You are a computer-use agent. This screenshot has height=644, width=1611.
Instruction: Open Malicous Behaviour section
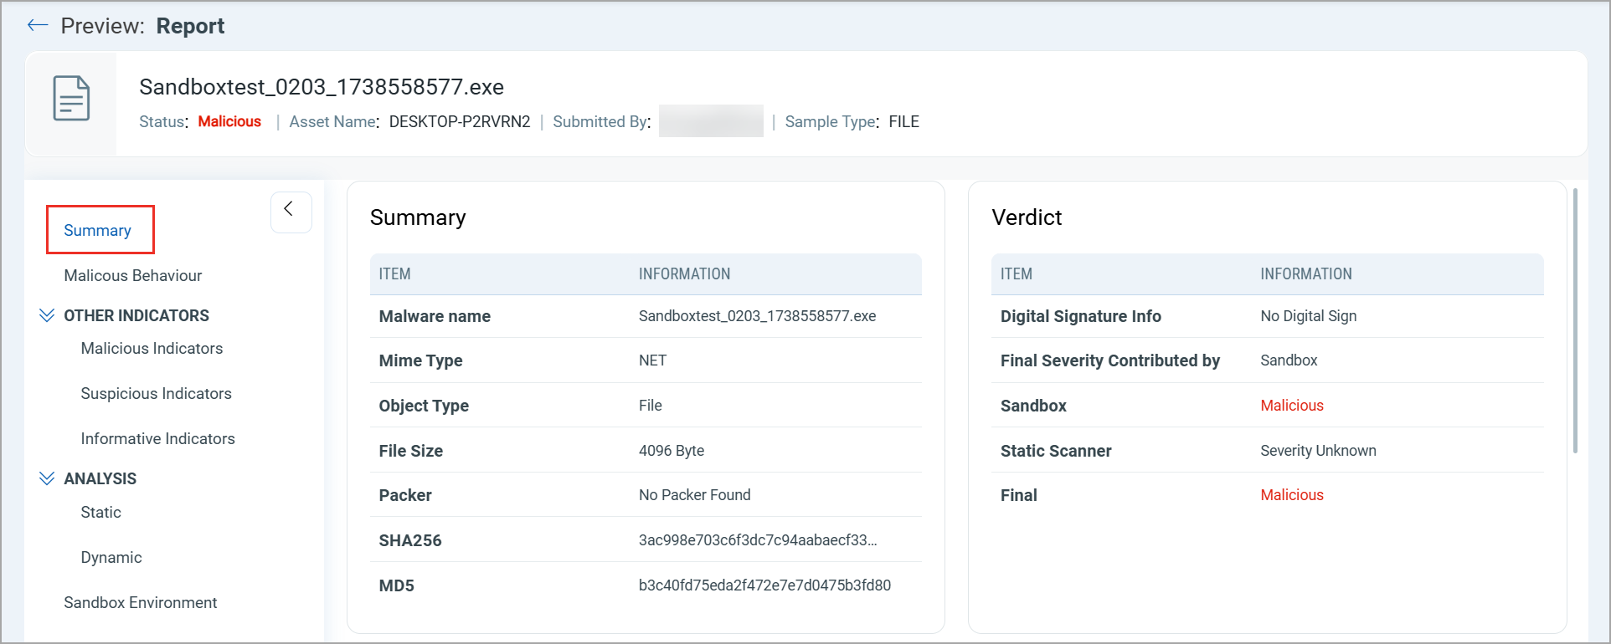pos(133,275)
